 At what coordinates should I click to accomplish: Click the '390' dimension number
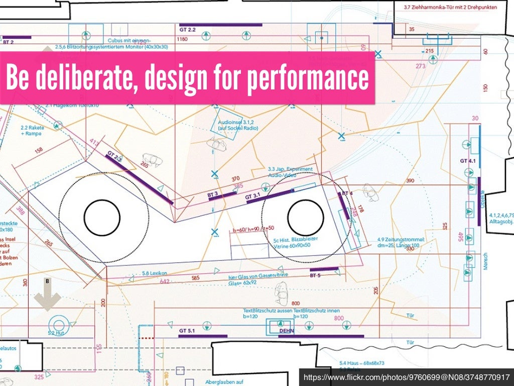pyautogui.click(x=410, y=180)
